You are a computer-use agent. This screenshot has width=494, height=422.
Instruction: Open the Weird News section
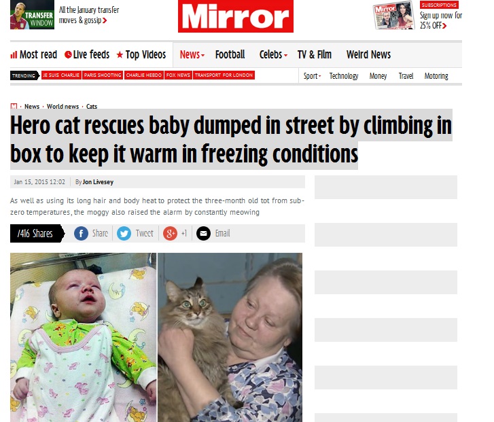368,55
